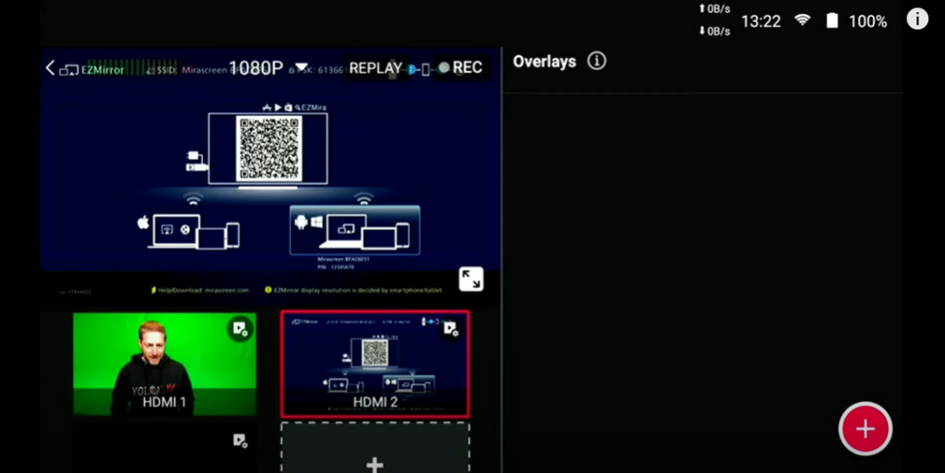This screenshot has width=945, height=473.
Task: Open settings icon on third source tile
Action: (240, 441)
